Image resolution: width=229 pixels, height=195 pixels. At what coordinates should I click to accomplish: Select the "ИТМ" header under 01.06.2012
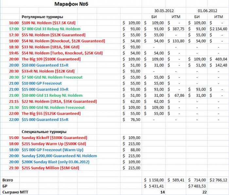[x=219, y=17]
